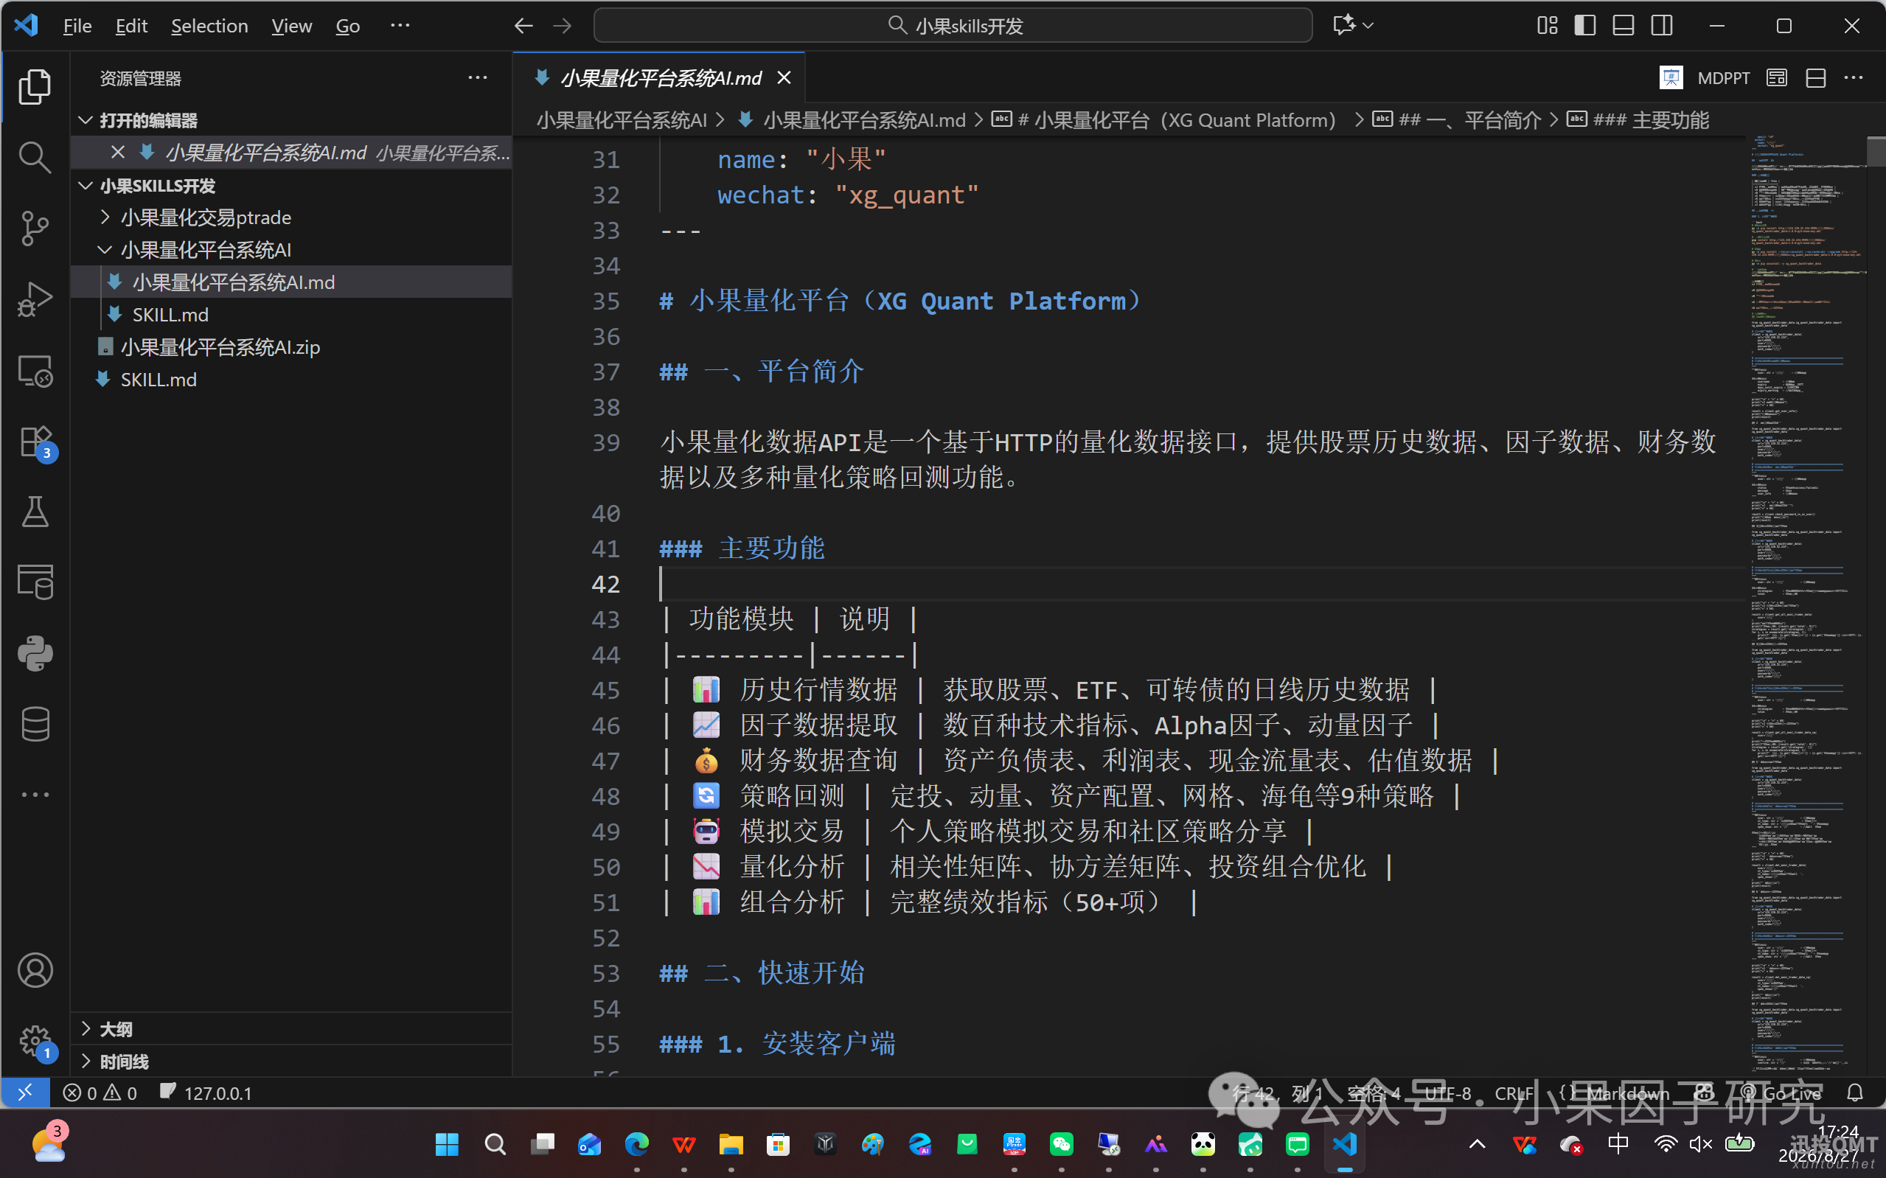Open the Go menu
1886x1178 pixels.
347,26
